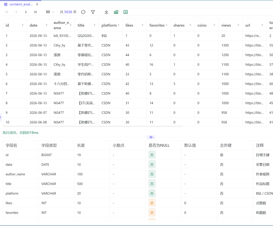273x226 pixels.
Task: Click the horizontal scrollbar under the data table
Action: tap(93, 126)
